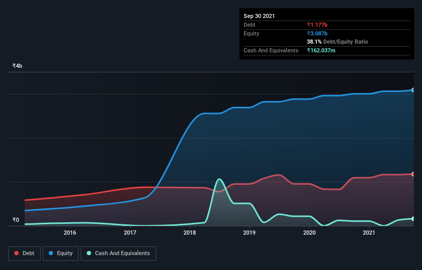Toggle the Equity series legend button

point(61,254)
